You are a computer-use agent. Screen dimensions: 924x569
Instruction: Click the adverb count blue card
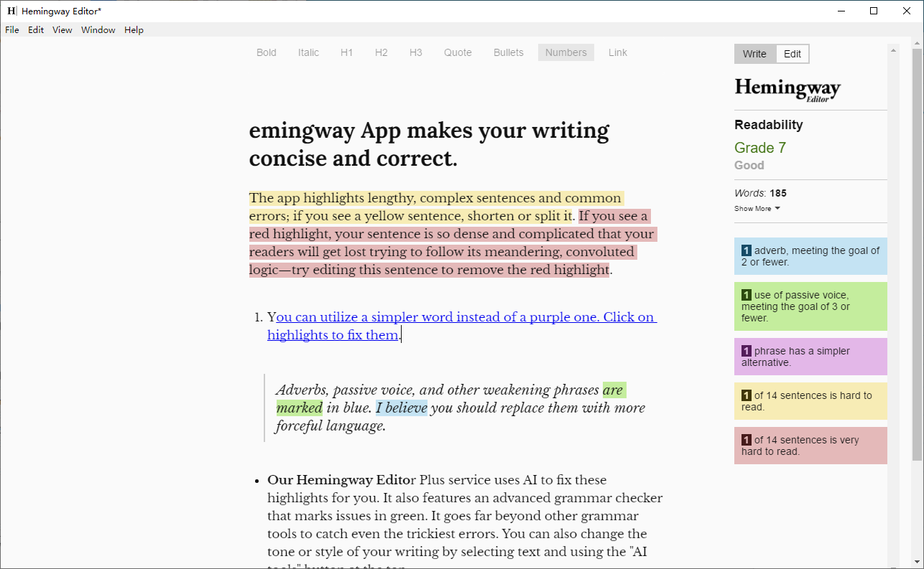coord(810,256)
